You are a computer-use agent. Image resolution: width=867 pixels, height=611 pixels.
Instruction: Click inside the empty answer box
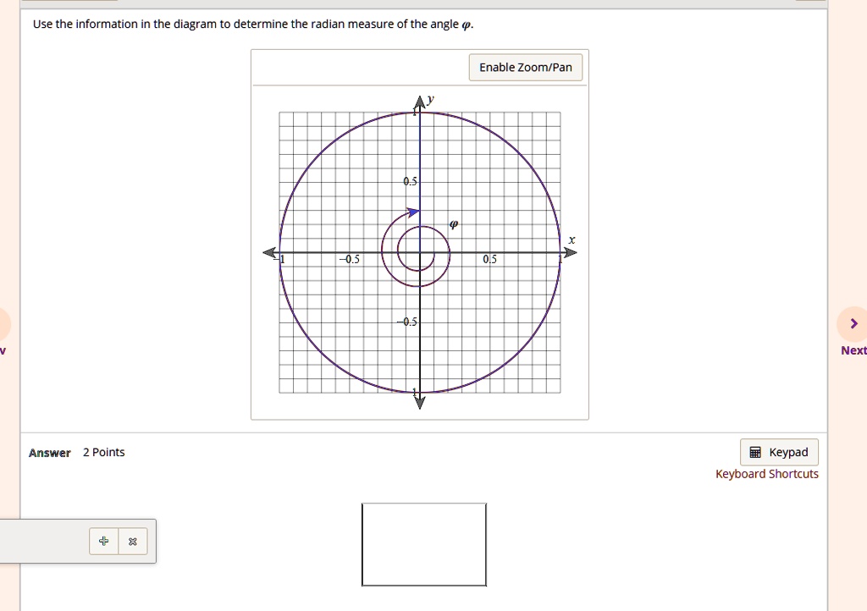[424, 544]
